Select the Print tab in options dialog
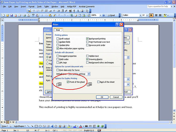This screenshot has width=176, height=132. [58, 30]
